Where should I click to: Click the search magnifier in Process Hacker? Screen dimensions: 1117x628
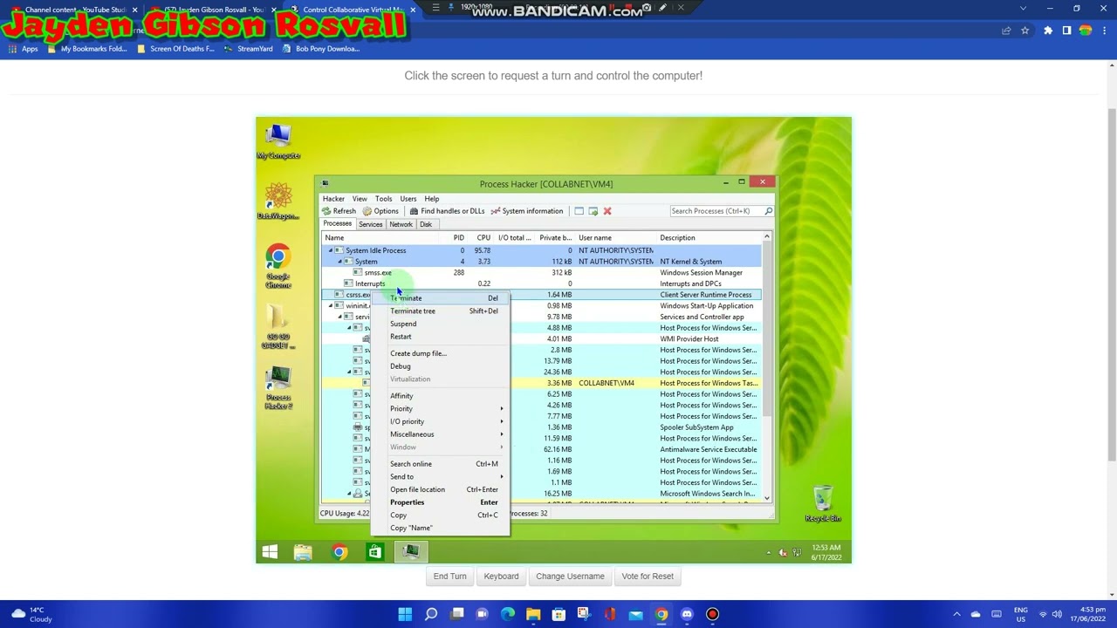(x=768, y=211)
